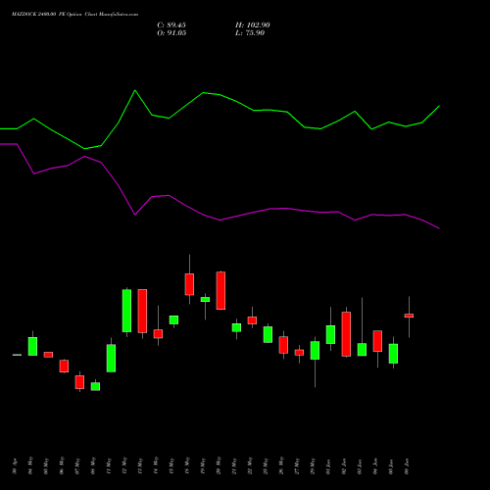490x490 pixels.
Task: Click the red candle on 18 May
Action: (x=189, y=284)
